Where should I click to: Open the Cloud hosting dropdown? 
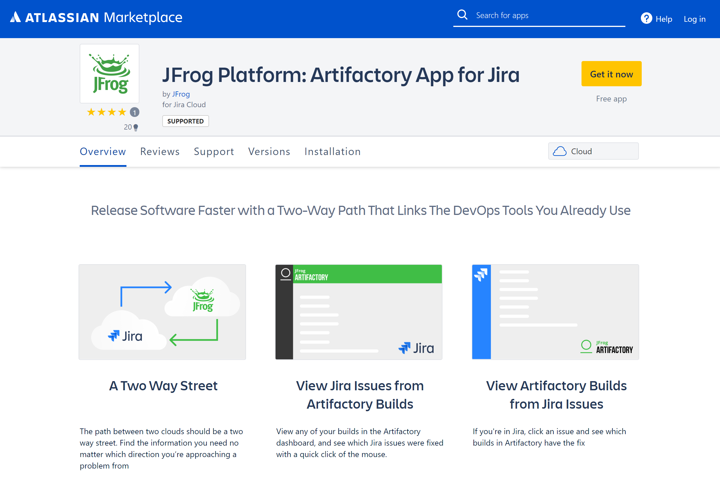[x=593, y=151]
